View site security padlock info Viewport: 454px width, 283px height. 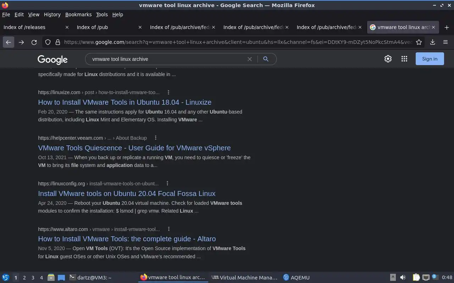point(58,42)
